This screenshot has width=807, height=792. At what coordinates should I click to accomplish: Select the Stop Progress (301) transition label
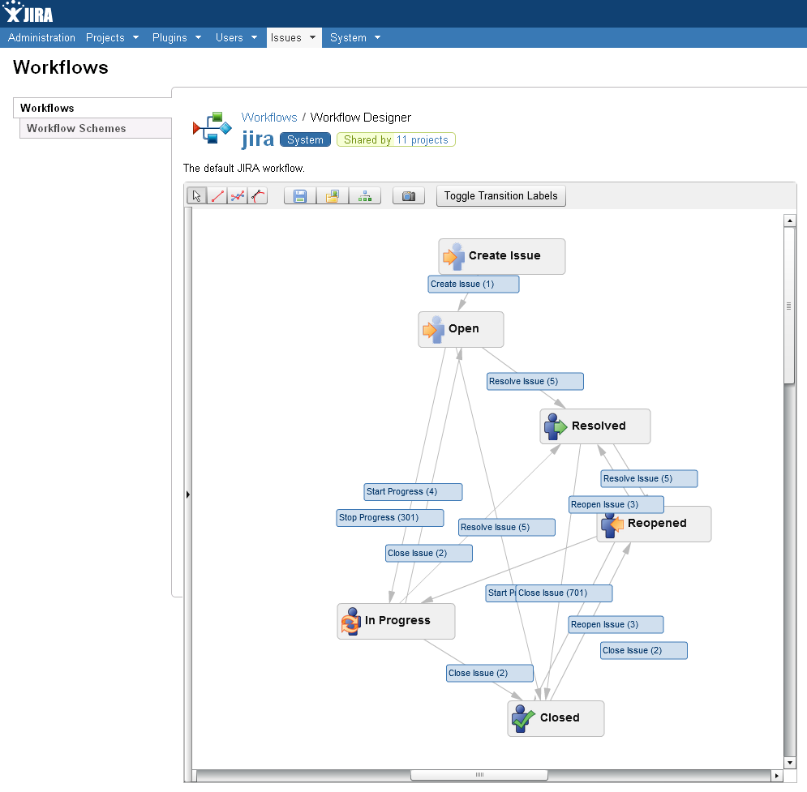pos(389,518)
